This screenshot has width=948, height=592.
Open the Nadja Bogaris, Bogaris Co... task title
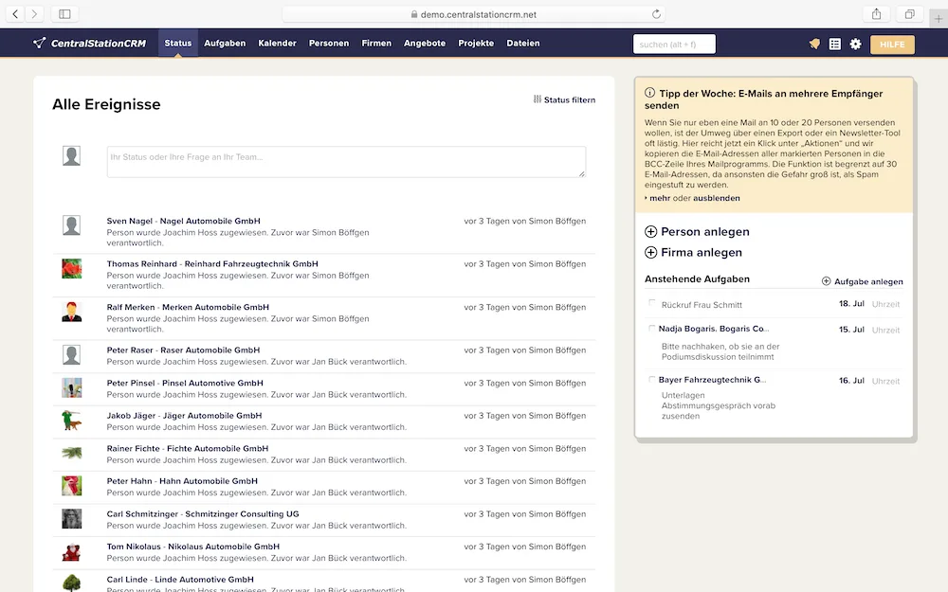(714, 329)
